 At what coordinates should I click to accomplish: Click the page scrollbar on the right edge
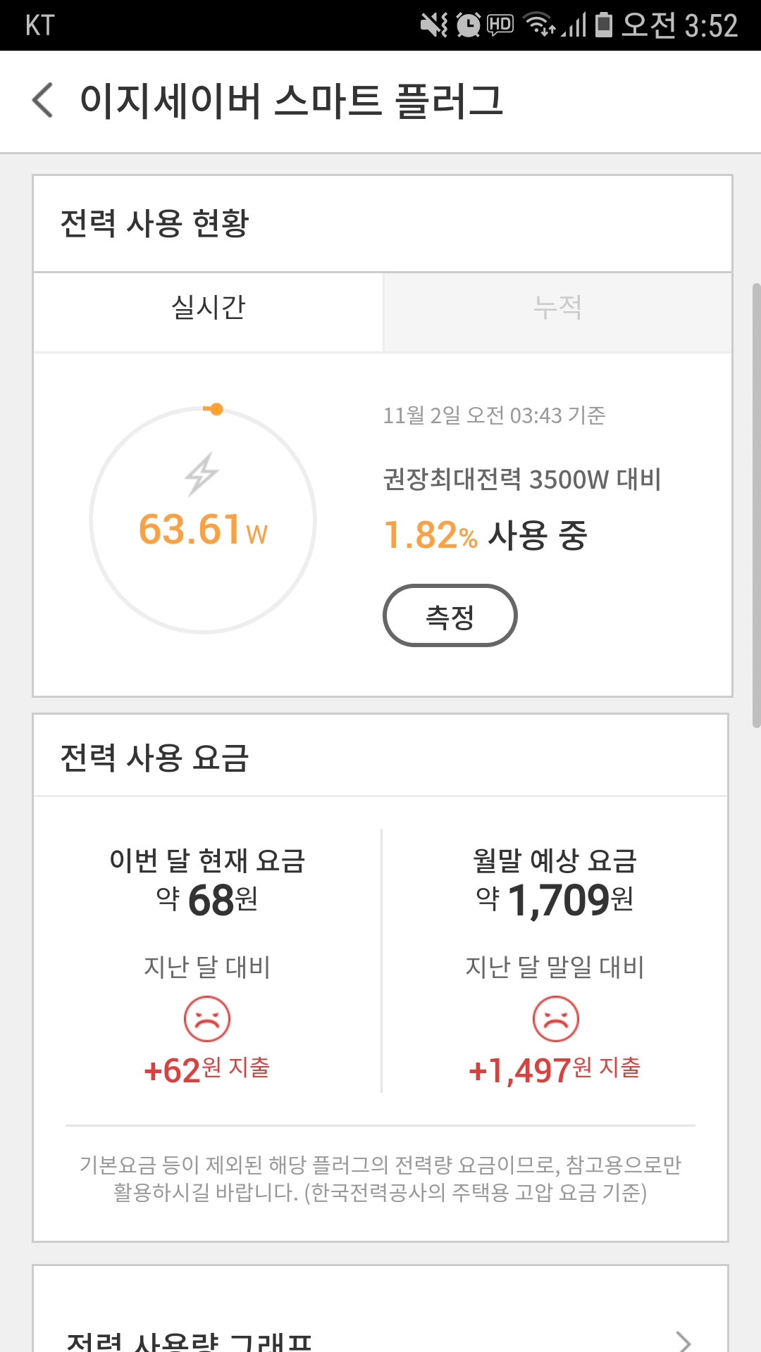(756, 504)
